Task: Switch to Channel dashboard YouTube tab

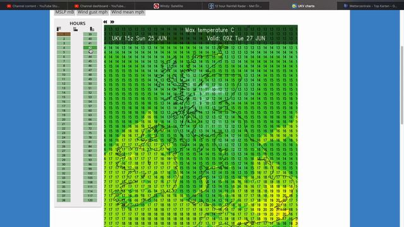Action: (101, 6)
